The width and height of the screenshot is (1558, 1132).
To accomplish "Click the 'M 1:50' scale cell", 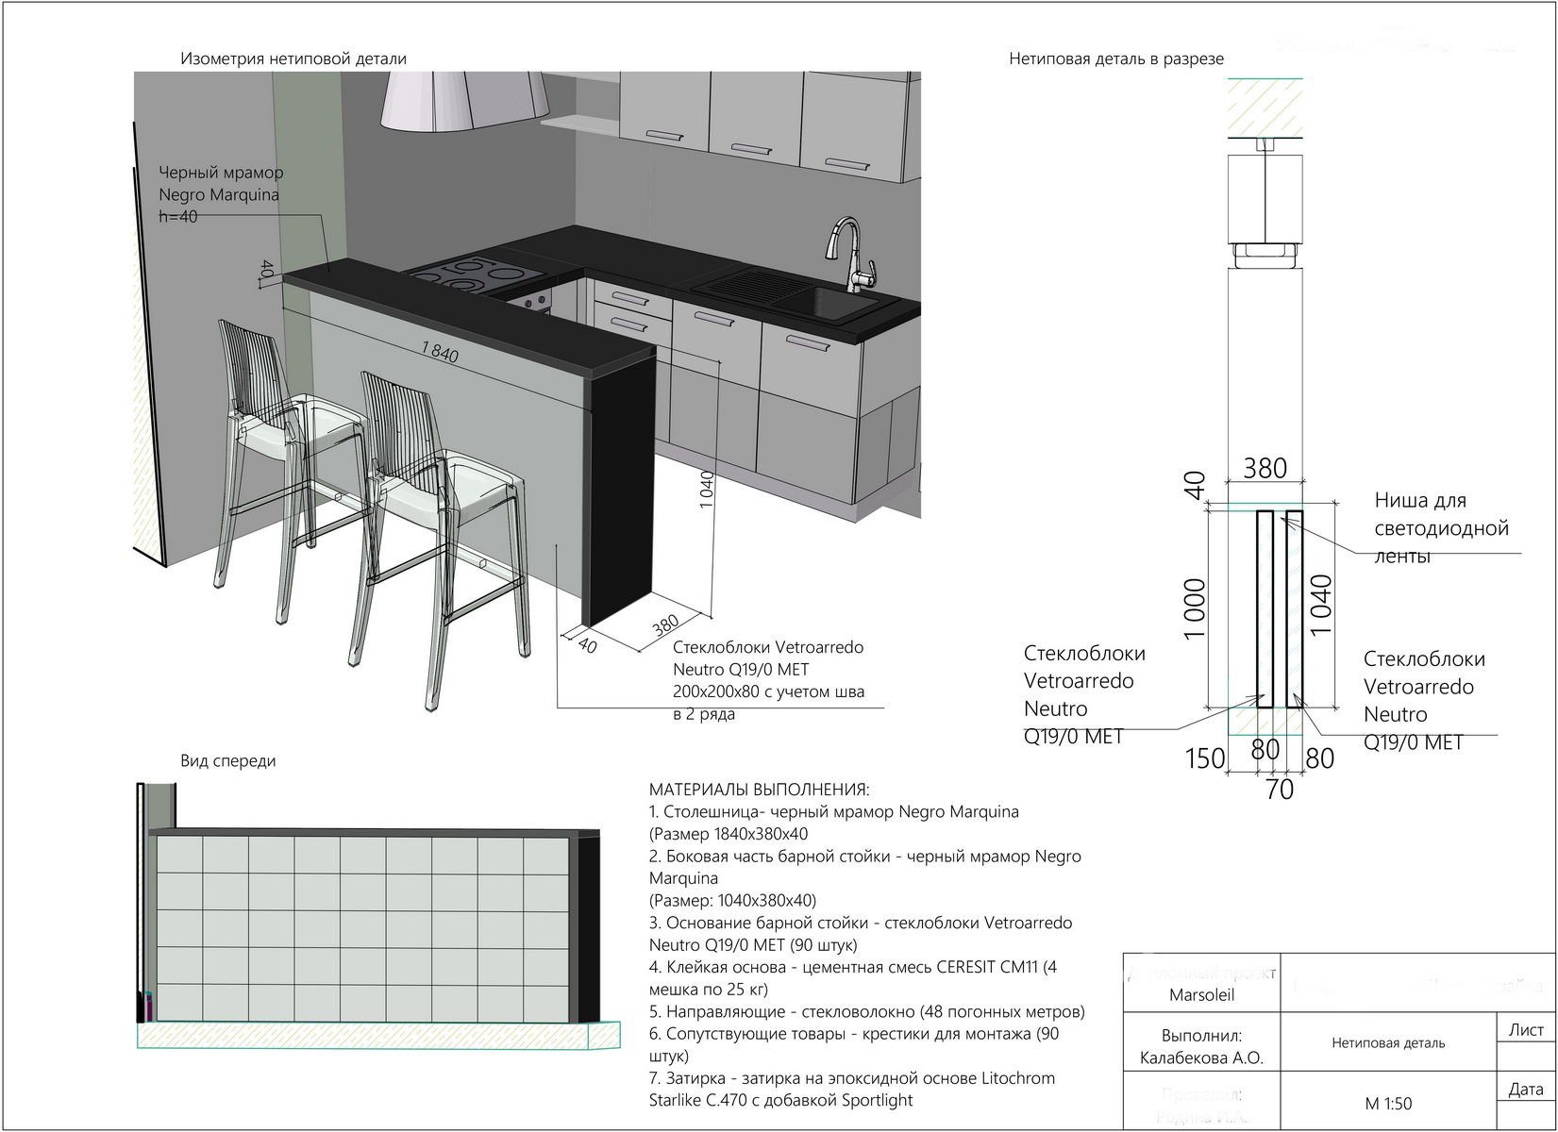I will click(1388, 1104).
